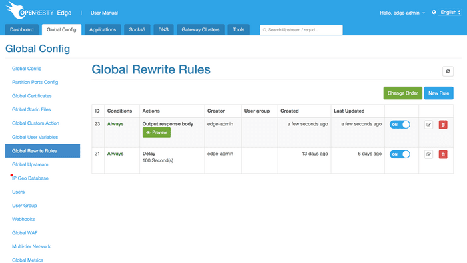The width and height of the screenshot is (467, 263).
Task: Click the 100 Second(s) value
Action: click(158, 160)
